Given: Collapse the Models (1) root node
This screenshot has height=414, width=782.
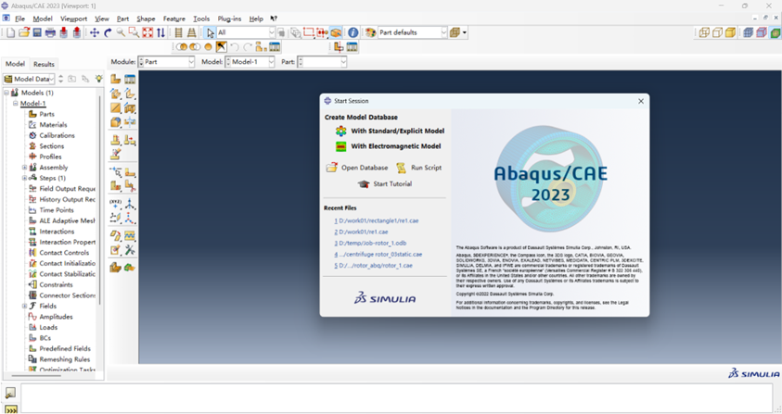Looking at the screenshot, I should [x=6, y=93].
